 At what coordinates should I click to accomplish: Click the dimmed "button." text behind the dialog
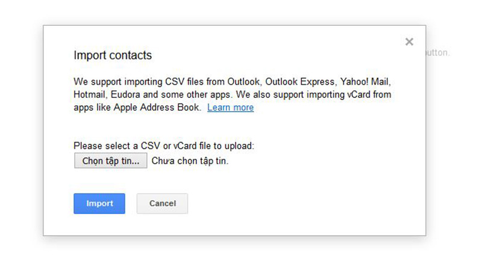(439, 53)
